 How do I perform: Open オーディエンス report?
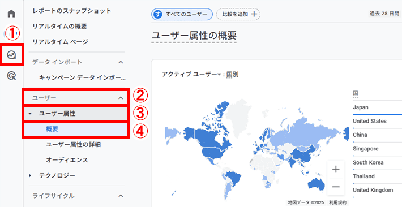(67, 160)
